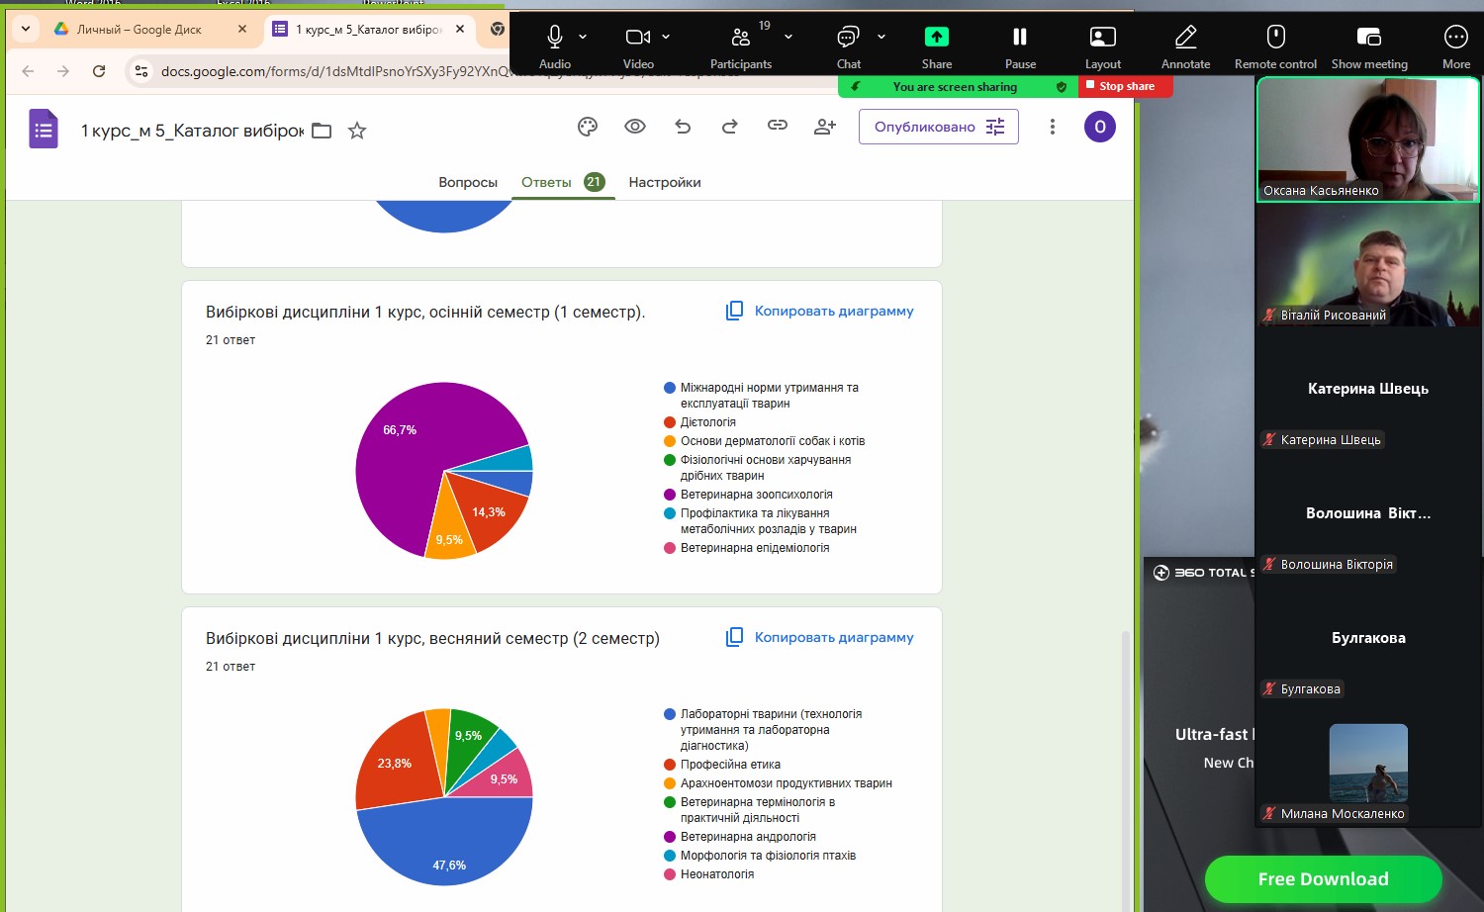Switch to the Вопросы tab
Screen dimensions: 1484x912
[468, 182]
